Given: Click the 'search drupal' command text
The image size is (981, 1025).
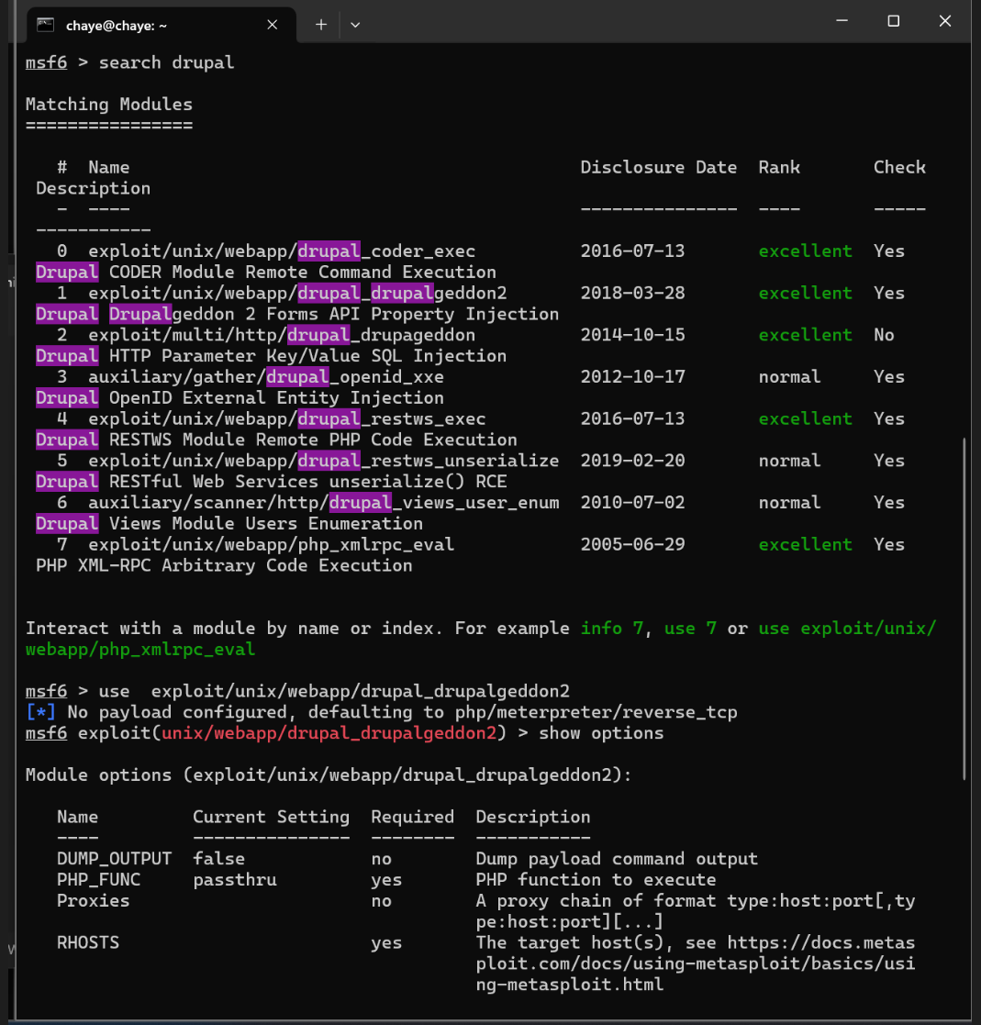Looking at the screenshot, I should coord(167,62).
